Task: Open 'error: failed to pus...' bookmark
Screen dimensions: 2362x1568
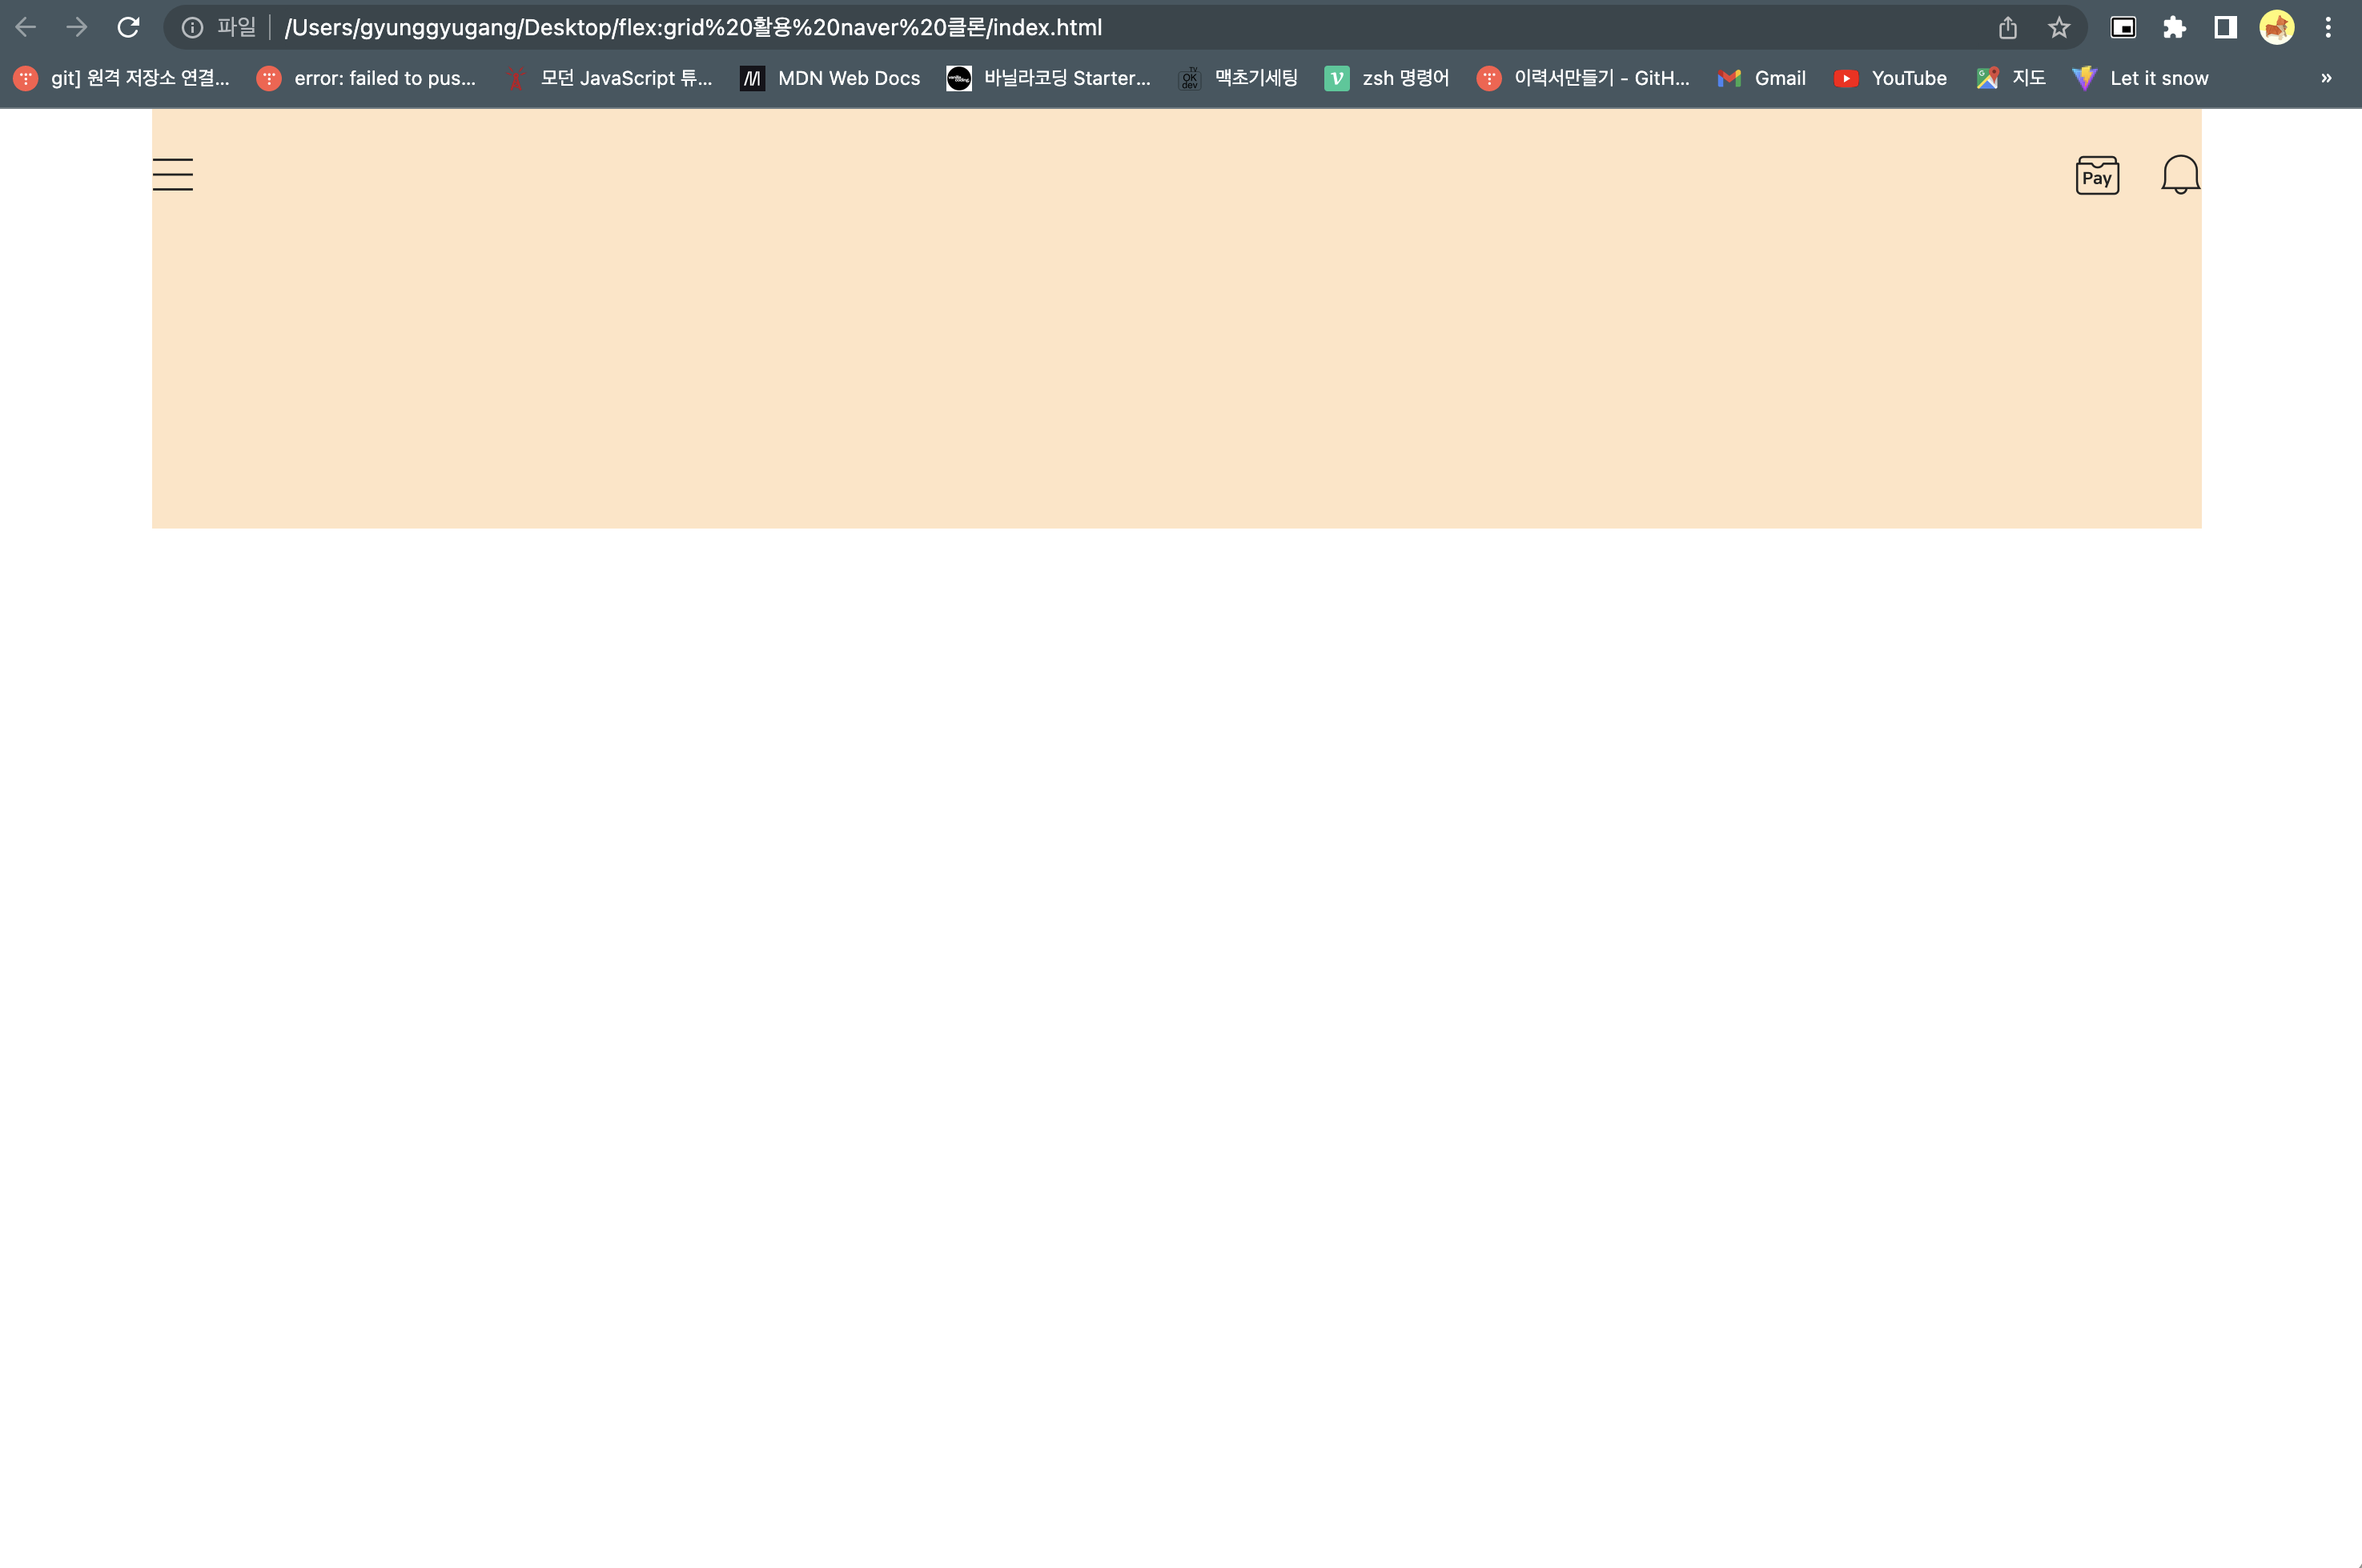Action: (367, 78)
